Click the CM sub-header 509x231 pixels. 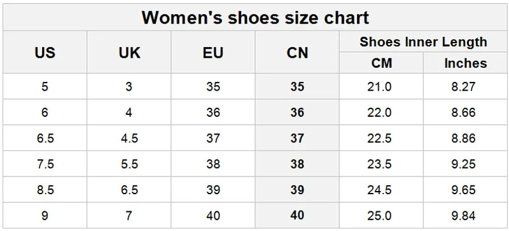381,63
